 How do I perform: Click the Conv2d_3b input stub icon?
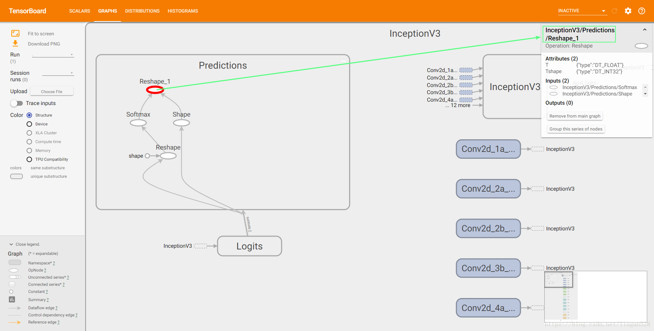(x=466, y=92)
